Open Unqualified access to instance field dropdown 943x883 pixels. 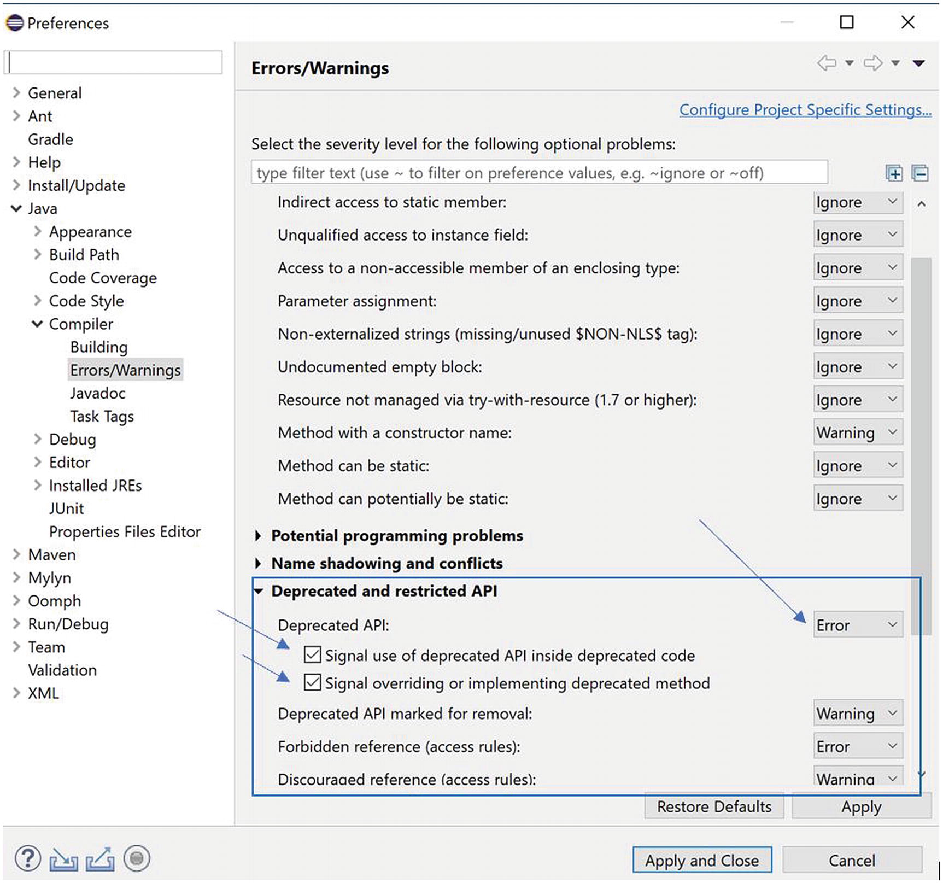pos(858,235)
